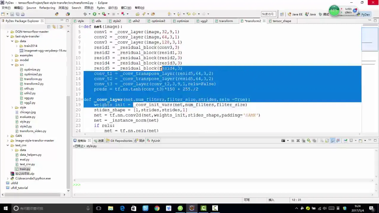Collapse the fast-style-transfer project folder
The width and height of the screenshot is (379, 213).
coord(8,36)
